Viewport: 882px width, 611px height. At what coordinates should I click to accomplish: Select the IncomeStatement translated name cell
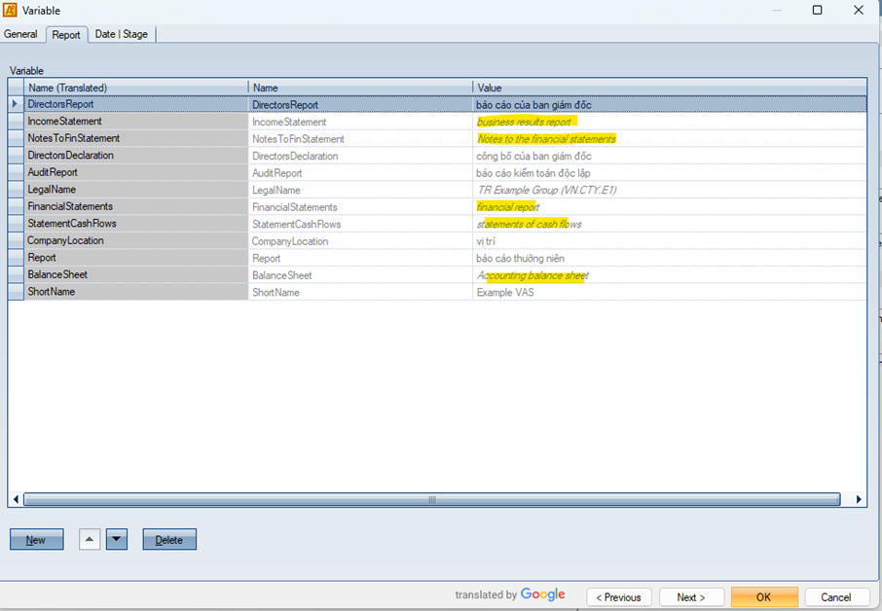tap(135, 122)
